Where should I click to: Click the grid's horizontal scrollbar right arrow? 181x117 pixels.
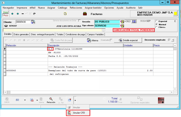[171, 92]
